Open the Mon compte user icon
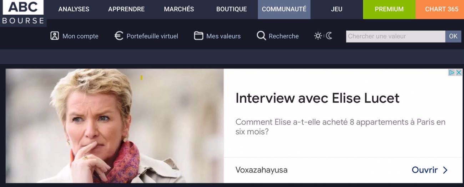The height and width of the screenshot is (187, 464). tap(55, 36)
